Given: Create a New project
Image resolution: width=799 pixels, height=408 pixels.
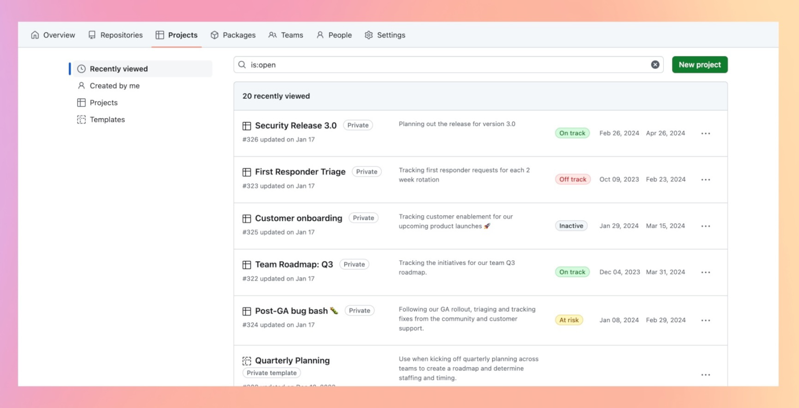Looking at the screenshot, I should coord(700,65).
